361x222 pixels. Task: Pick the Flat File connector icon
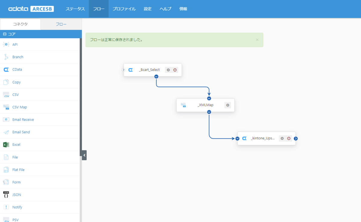click(6, 170)
